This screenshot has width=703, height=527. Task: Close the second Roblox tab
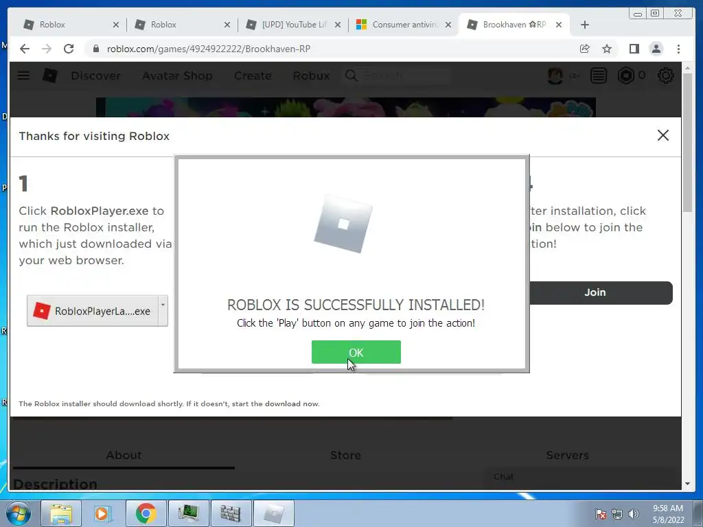coord(227,25)
